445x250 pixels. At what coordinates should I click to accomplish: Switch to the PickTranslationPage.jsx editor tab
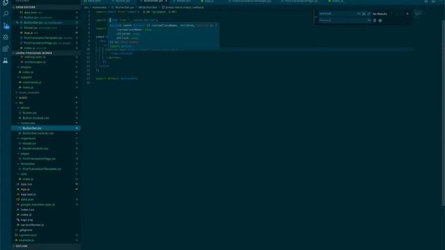point(301,1)
